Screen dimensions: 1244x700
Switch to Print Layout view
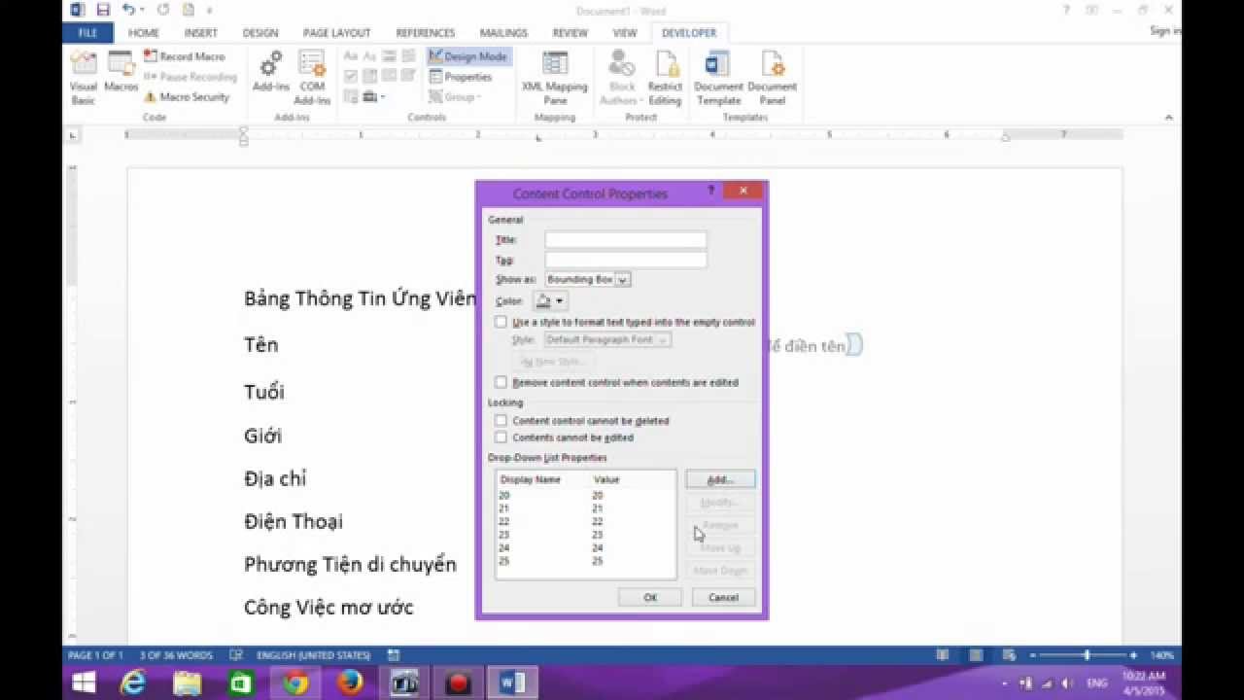[x=976, y=656]
